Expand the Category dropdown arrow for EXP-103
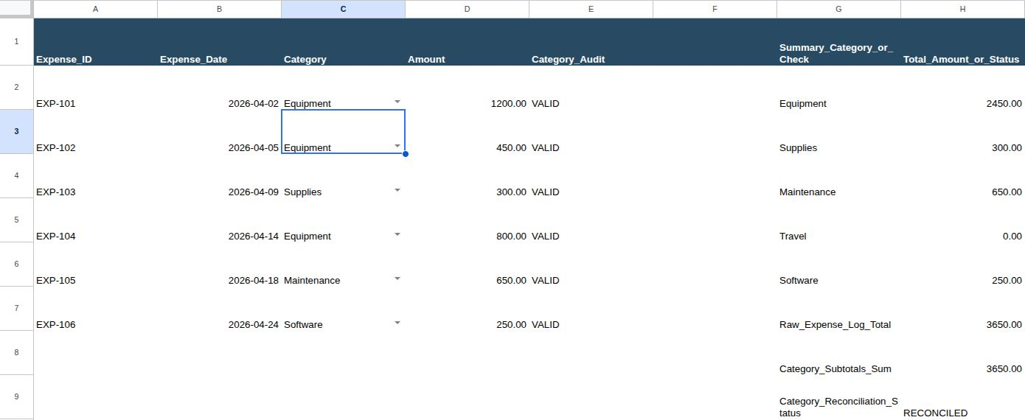 (397, 189)
